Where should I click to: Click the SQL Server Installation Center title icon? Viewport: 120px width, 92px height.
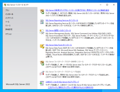[5, 5]
